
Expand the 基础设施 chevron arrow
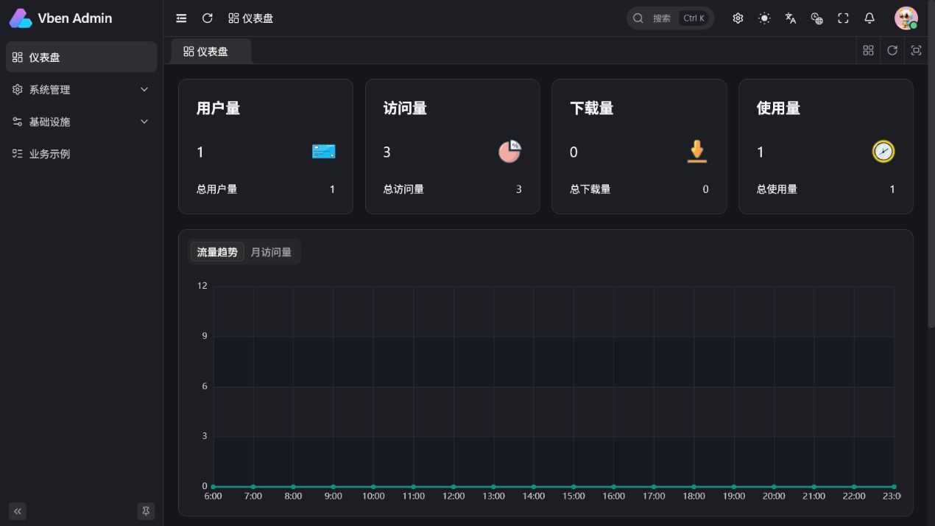pos(144,122)
